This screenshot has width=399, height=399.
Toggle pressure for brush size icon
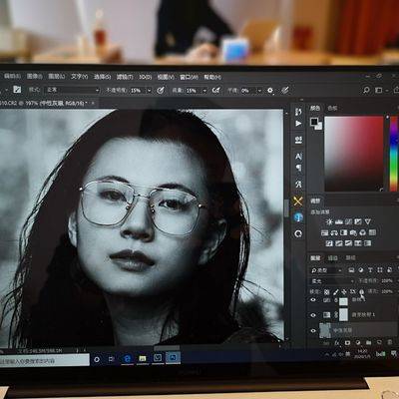coord(285,90)
